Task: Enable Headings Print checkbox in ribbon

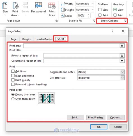Action: pos(115,15)
